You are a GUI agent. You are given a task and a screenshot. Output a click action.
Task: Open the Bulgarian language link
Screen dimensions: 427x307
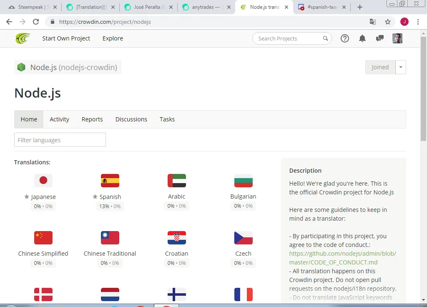tap(244, 196)
